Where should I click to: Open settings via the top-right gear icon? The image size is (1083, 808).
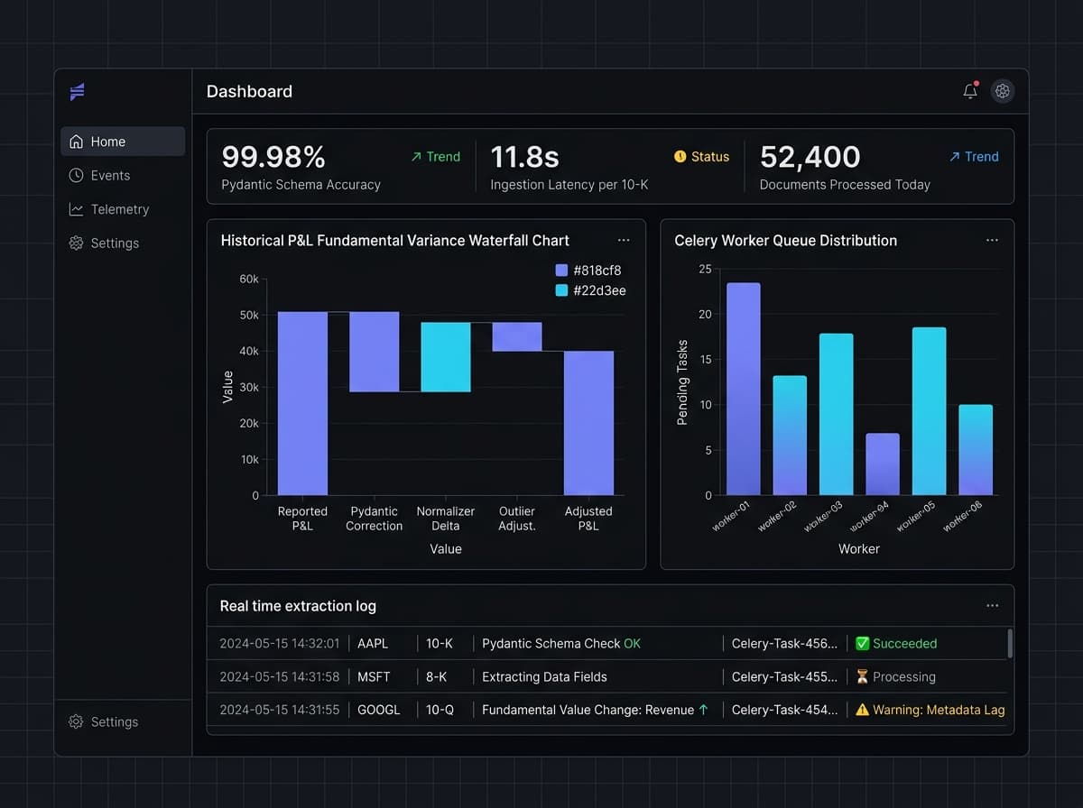1003,91
